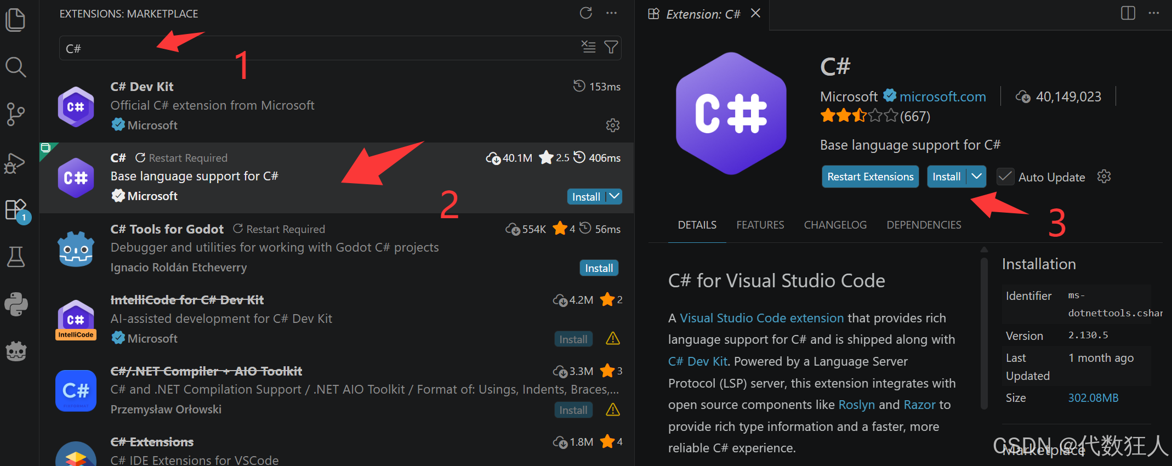The width and height of the screenshot is (1172, 466).
Task: Switch to the DETAILS tab
Action: click(697, 225)
